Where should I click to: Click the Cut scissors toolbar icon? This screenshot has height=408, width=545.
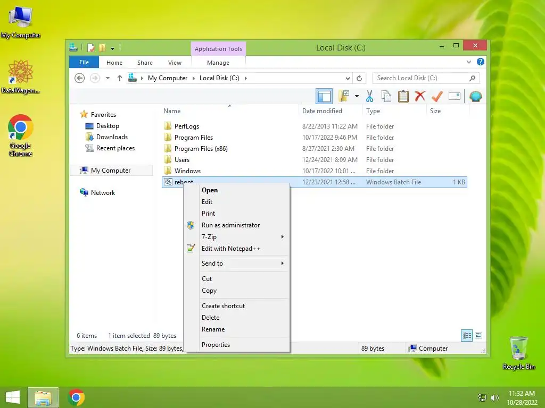[369, 97]
